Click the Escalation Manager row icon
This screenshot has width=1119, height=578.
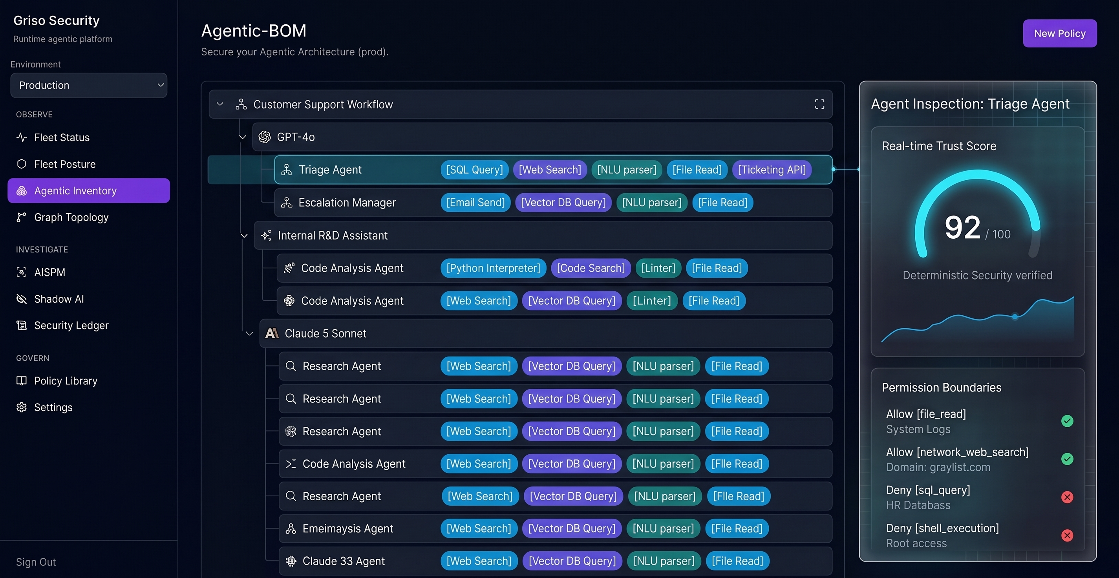[x=286, y=203]
